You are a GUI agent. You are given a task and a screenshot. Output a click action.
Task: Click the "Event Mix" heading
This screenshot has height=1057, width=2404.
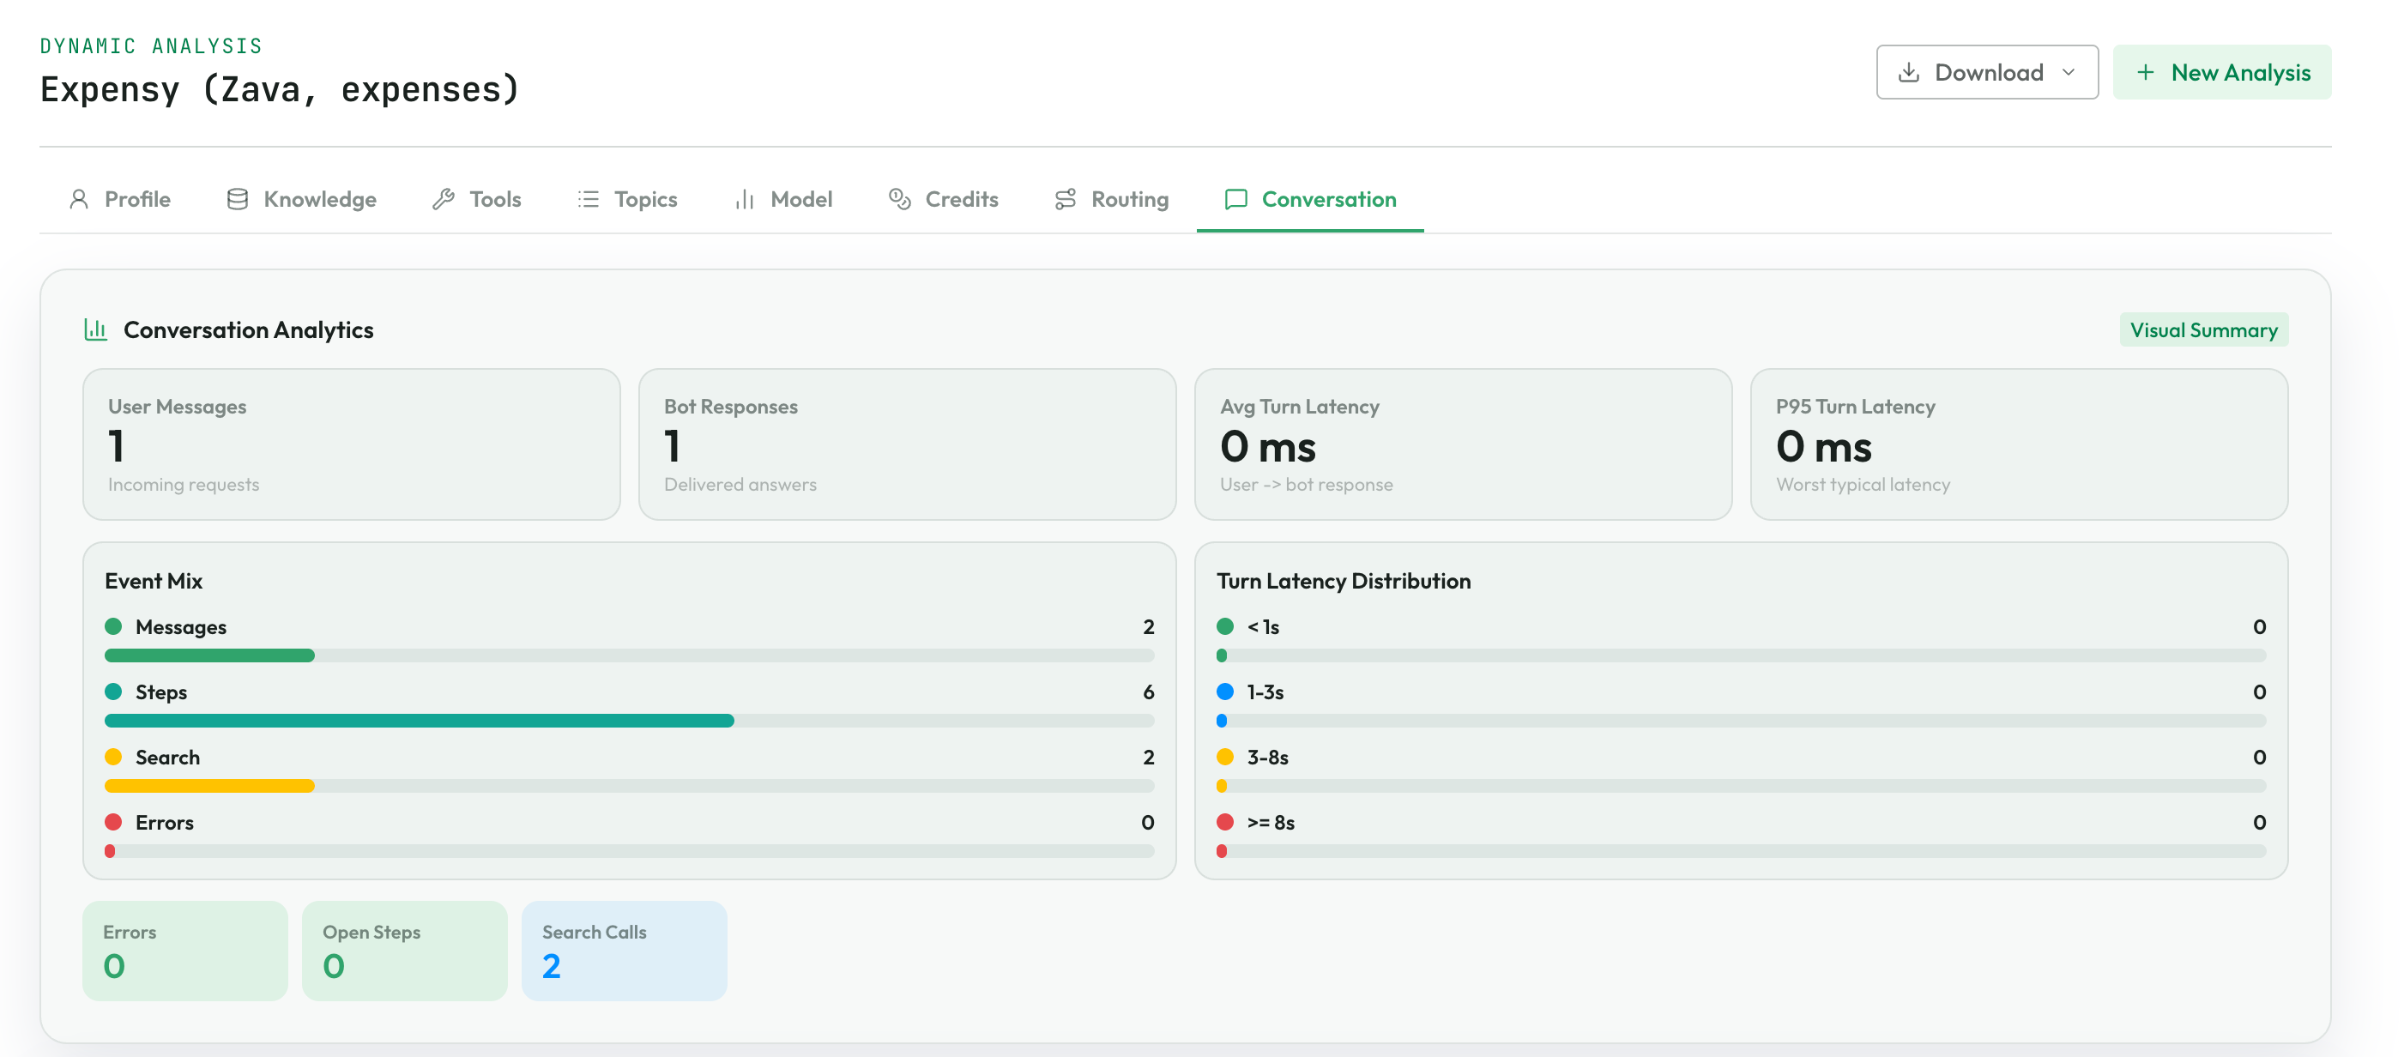(x=154, y=580)
